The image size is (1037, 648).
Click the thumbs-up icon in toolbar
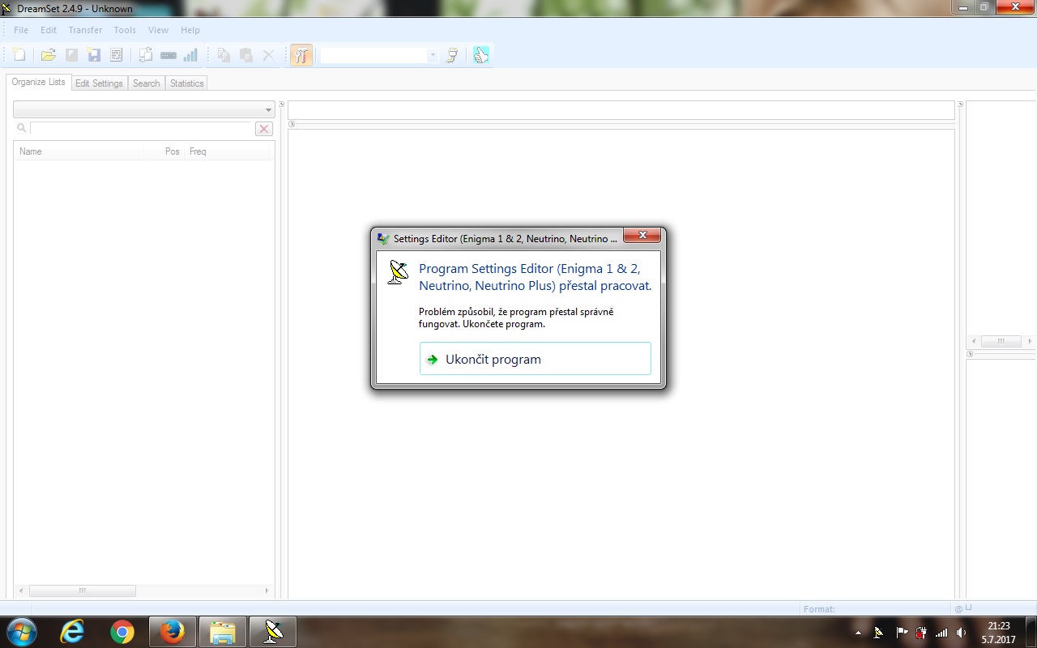(x=481, y=55)
